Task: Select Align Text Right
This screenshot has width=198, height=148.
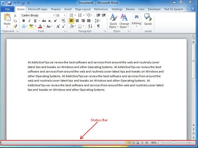Action: (x=83, y=21)
